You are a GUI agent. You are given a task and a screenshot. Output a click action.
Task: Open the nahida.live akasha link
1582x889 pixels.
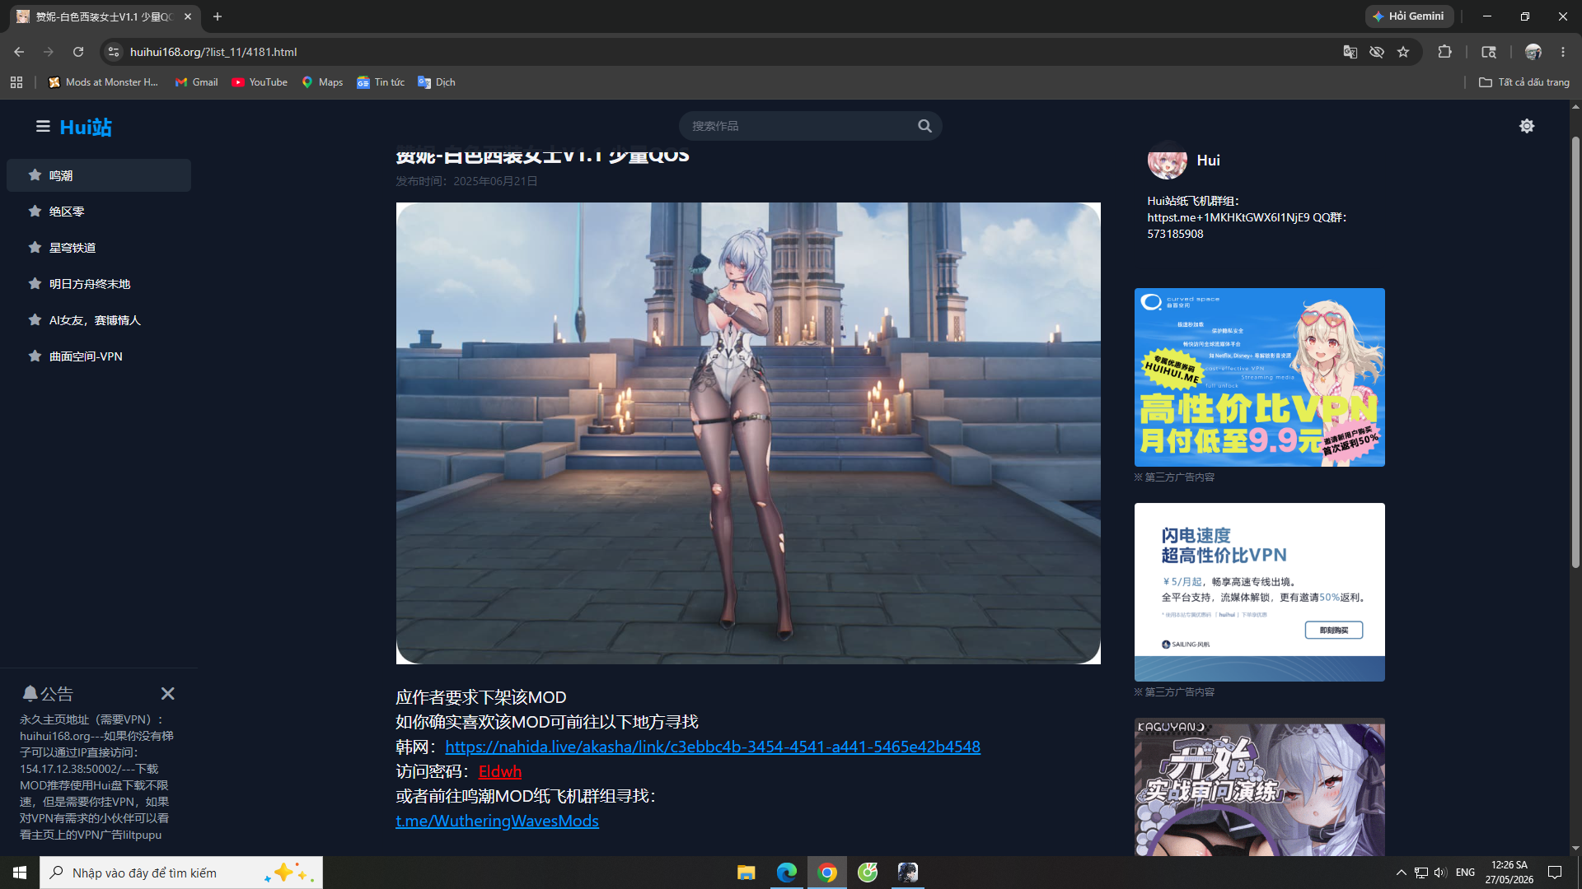(x=713, y=747)
